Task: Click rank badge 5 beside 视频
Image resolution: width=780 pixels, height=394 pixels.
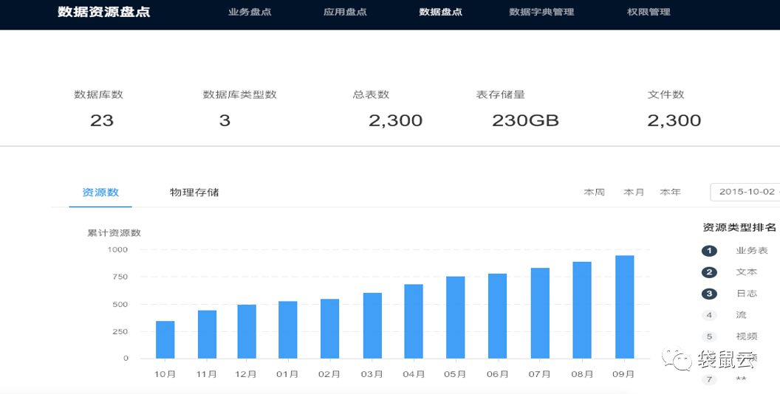Action: [709, 336]
